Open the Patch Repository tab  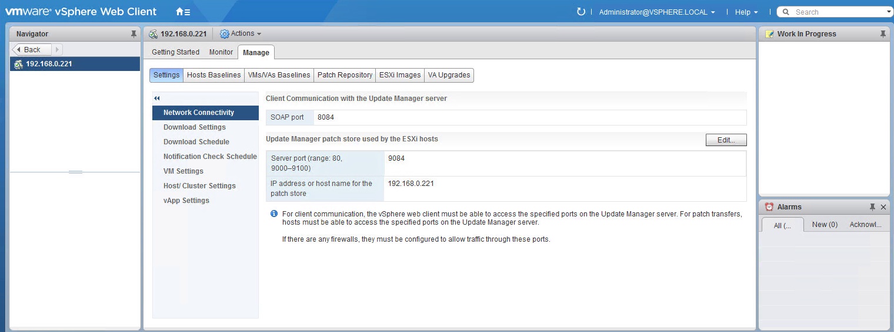pos(345,75)
